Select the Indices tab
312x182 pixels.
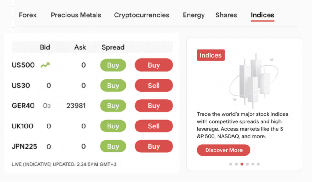point(262,15)
